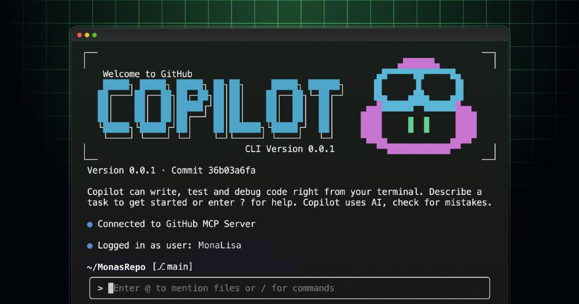Click the green maximize window dot
The image size is (579, 304).
pos(95,35)
